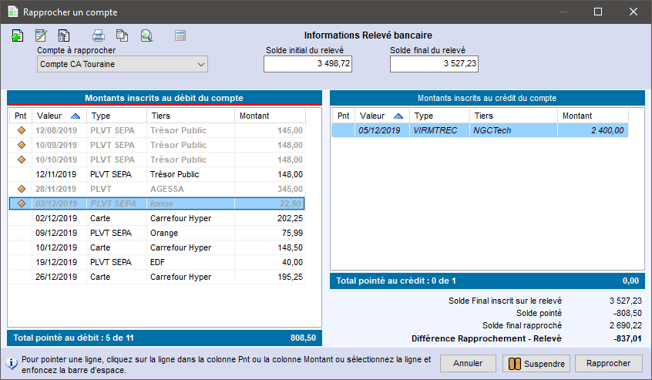This screenshot has width=652, height=380.
Task: Click the info icon beside help text
Action: (12, 363)
